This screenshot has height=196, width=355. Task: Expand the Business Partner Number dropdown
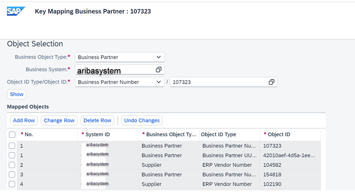coord(159,82)
